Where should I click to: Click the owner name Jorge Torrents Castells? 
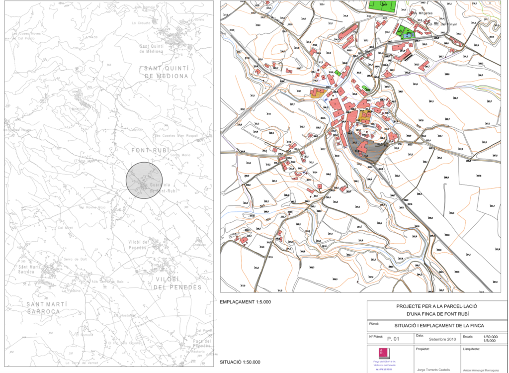(x=433, y=369)
